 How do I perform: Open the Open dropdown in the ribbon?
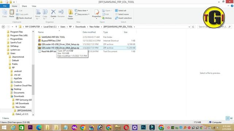pos(107,11)
